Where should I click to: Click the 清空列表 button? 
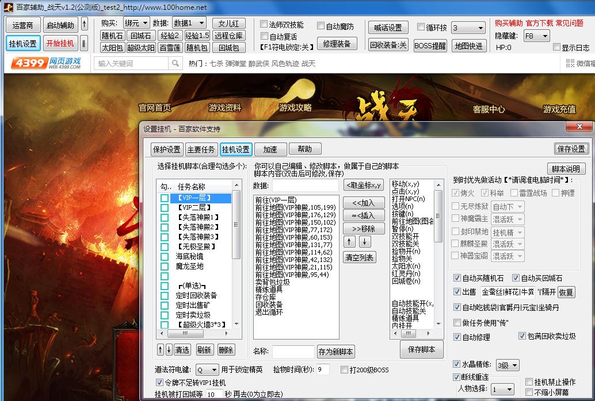click(359, 257)
